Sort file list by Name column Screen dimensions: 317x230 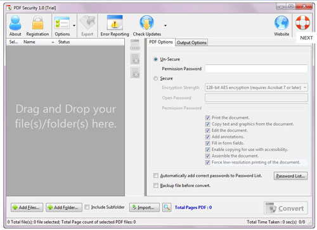point(29,42)
